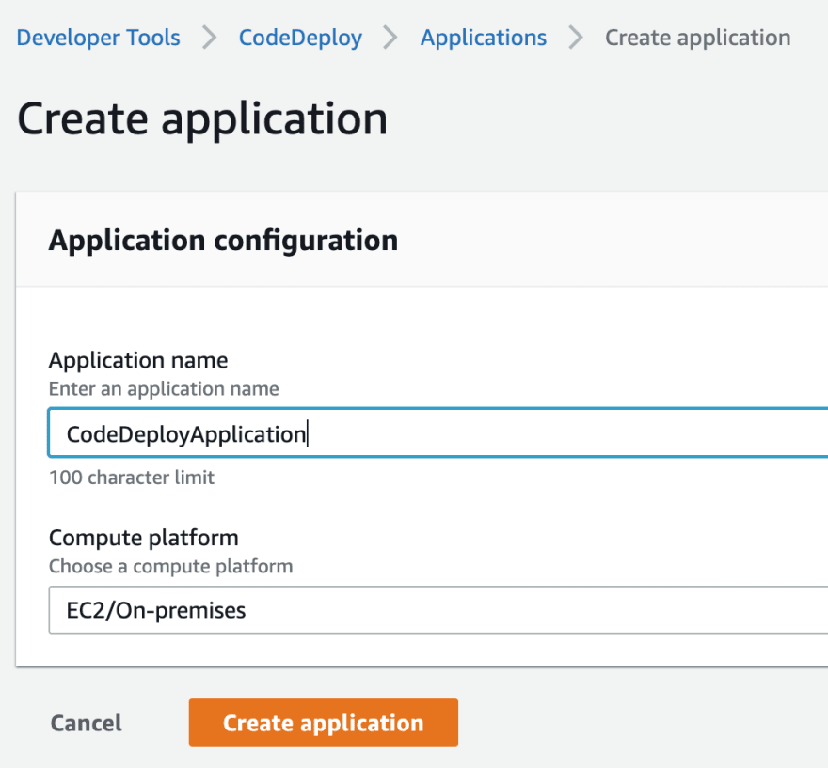Click the Application name input field
This screenshot has width=828, height=768.
pyautogui.click(x=438, y=432)
